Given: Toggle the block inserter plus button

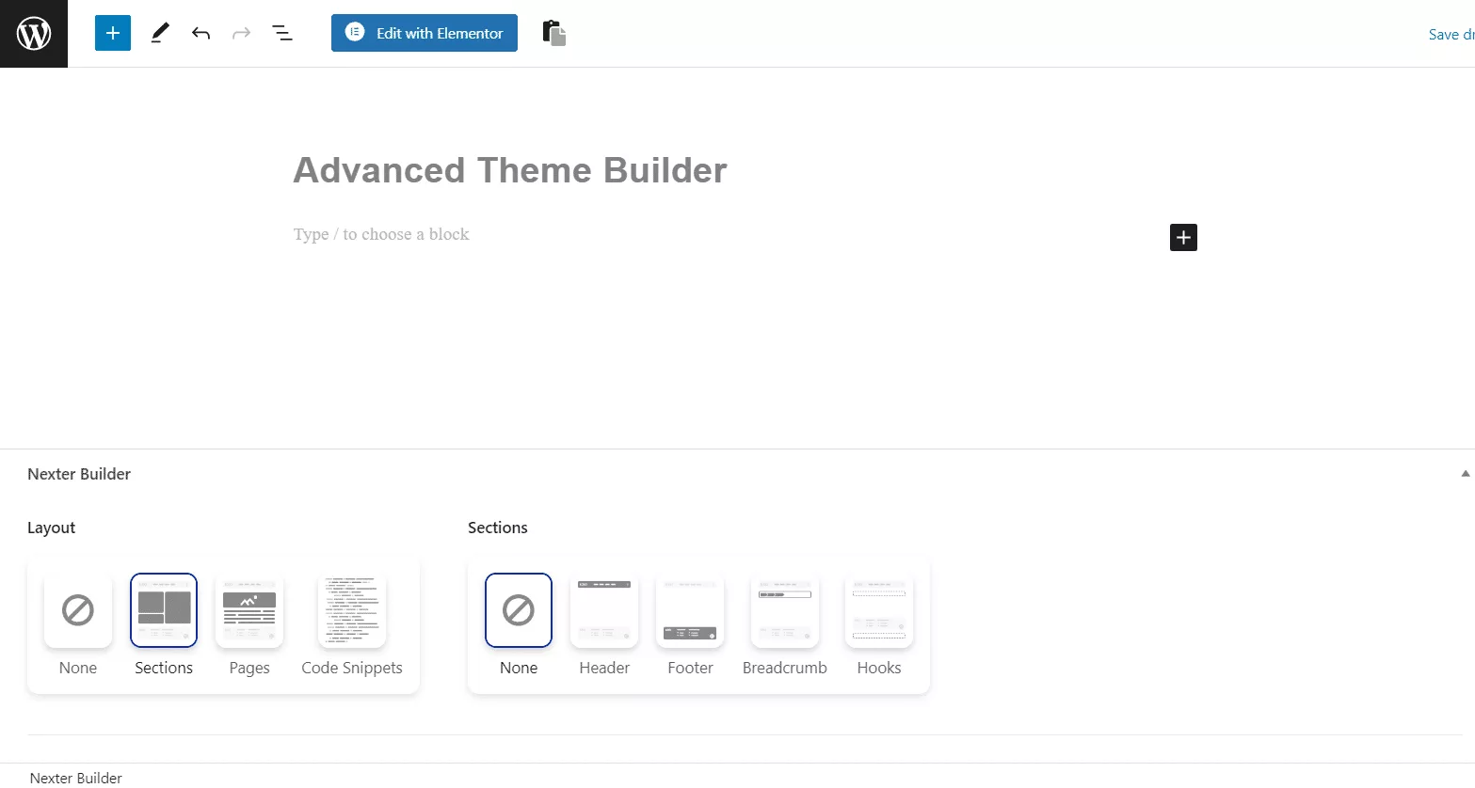Looking at the screenshot, I should (113, 33).
